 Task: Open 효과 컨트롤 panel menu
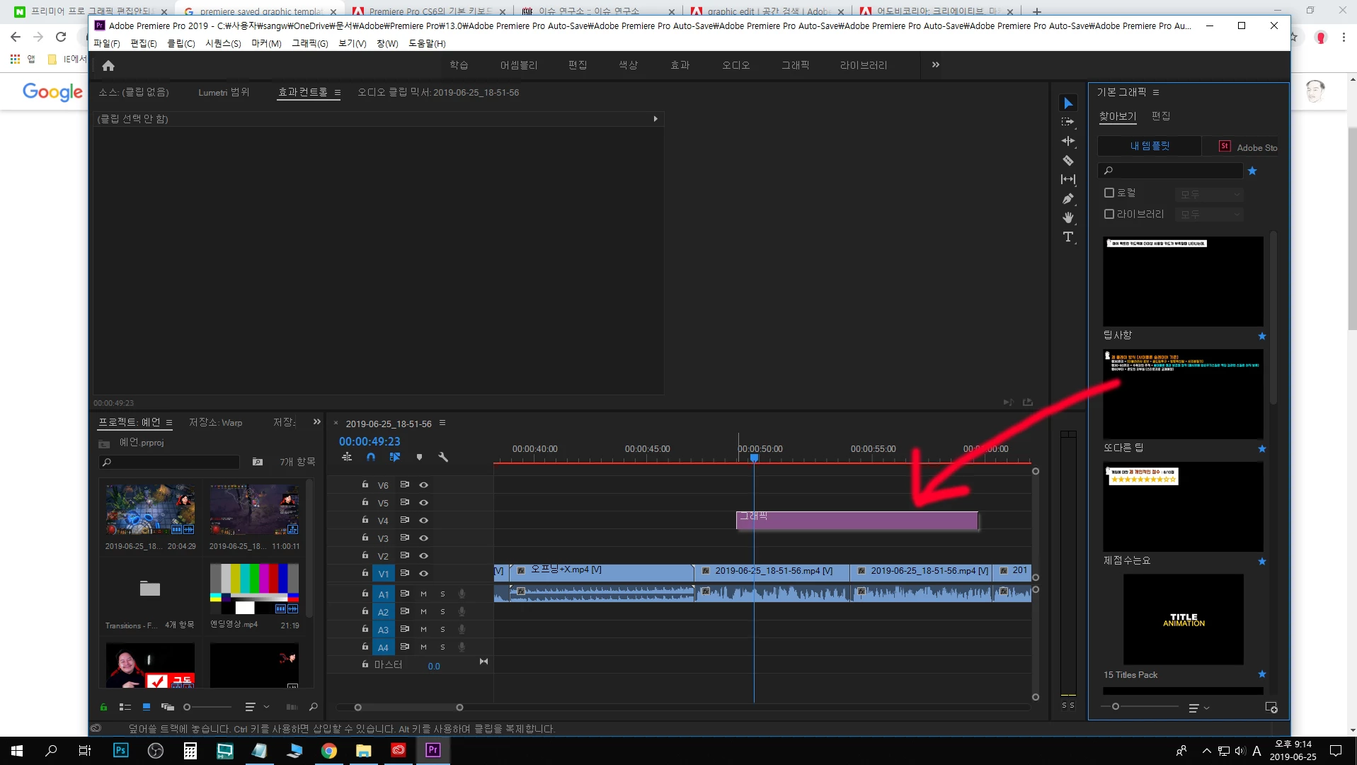tap(338, 93)
